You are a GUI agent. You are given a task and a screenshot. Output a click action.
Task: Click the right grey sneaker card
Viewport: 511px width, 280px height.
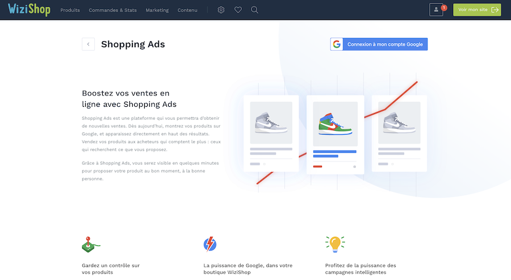399,133
